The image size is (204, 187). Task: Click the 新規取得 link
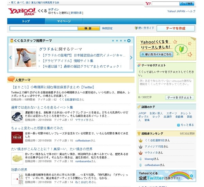coord(76,13)
